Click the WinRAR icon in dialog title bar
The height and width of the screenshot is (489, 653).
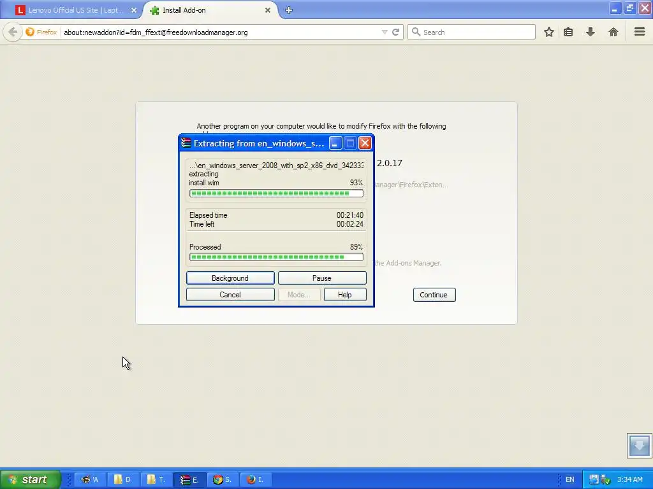[x=186, y=143]
